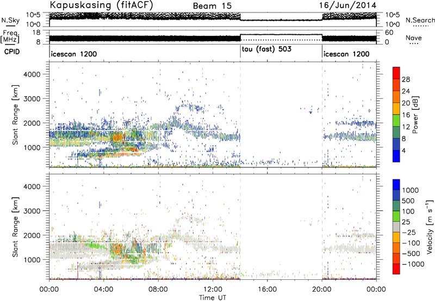Click the -500 tick on velocity colorbar
Viewport: 435px width, 301px height.
point(411,253)
